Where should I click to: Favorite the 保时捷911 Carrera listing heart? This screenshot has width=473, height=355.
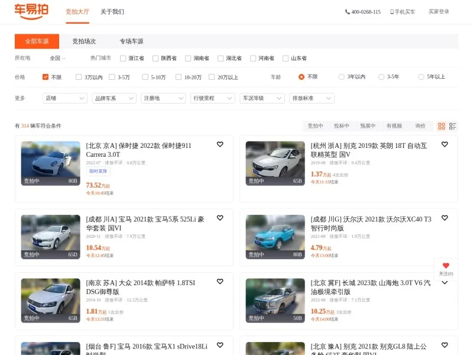click(x=220, y=144)
